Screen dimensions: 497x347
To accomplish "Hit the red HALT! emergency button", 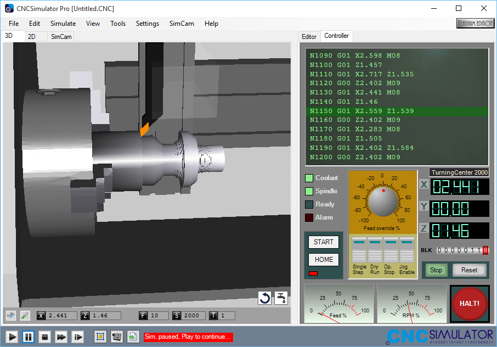I will point(470,304).
